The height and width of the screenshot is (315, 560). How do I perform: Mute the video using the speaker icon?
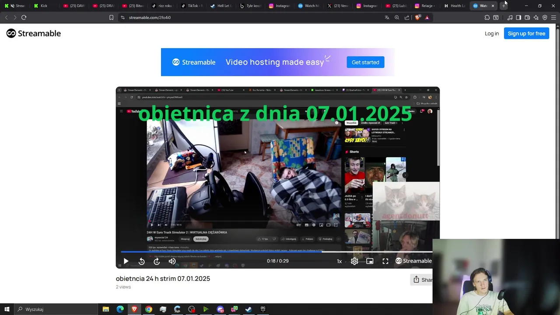172,261
